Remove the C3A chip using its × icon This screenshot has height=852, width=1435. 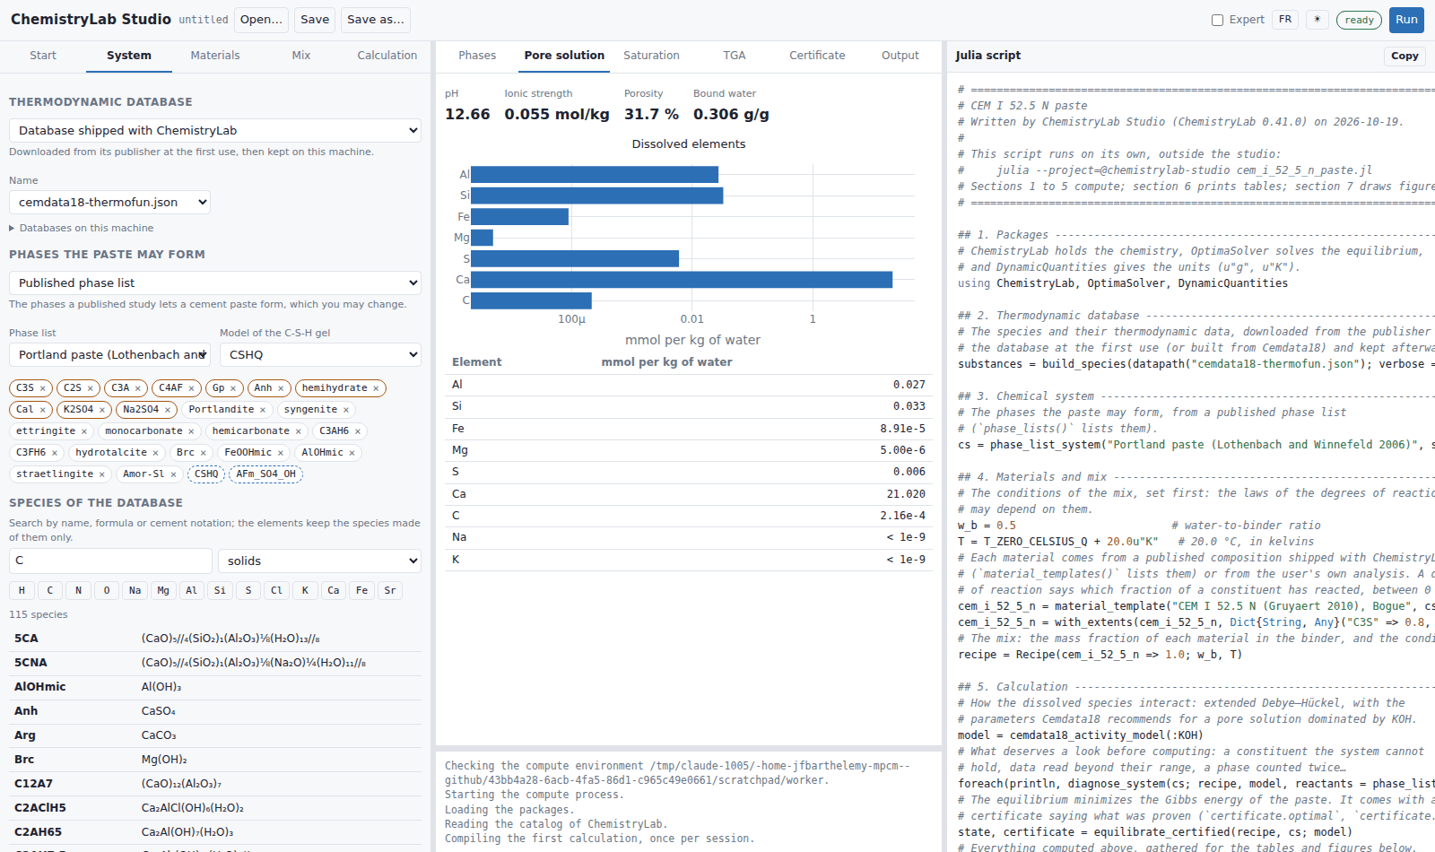click(x=137, y=388)
